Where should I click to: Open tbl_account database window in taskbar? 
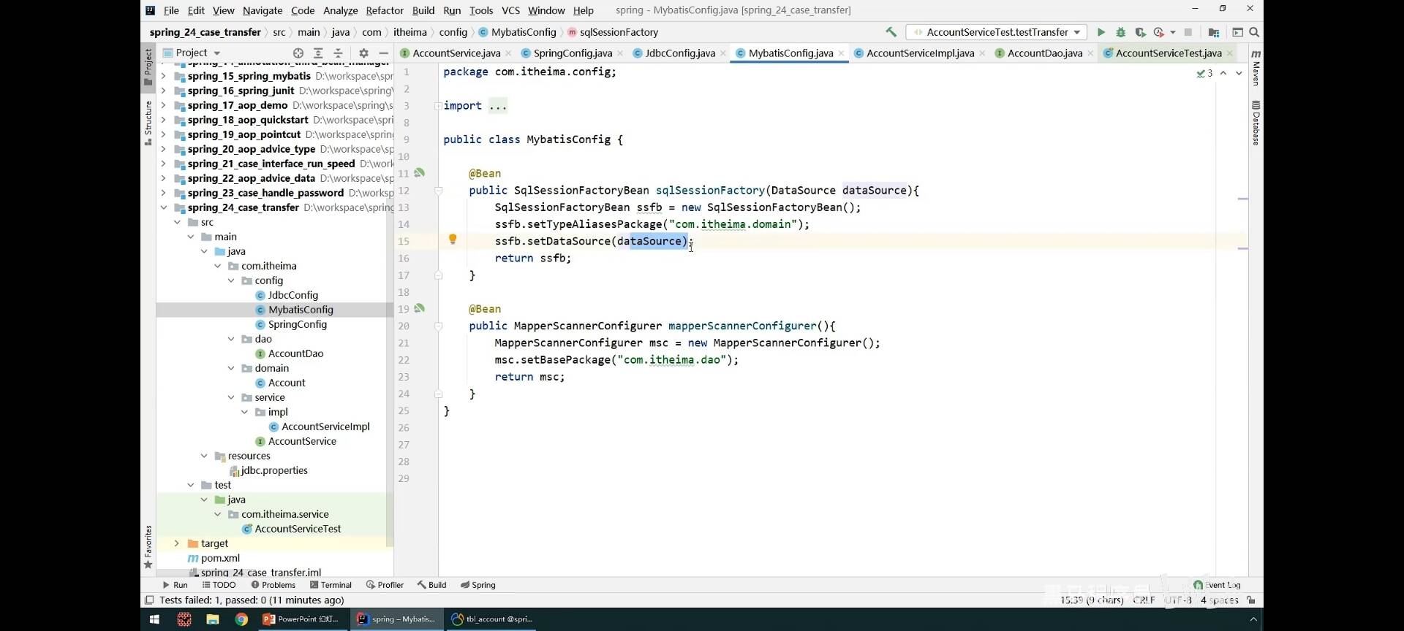(492, 619)
